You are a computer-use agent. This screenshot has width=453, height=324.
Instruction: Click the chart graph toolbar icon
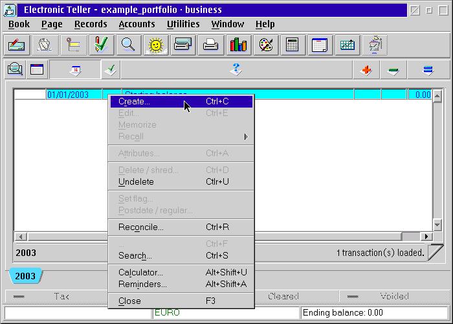[x=348, y=45]
